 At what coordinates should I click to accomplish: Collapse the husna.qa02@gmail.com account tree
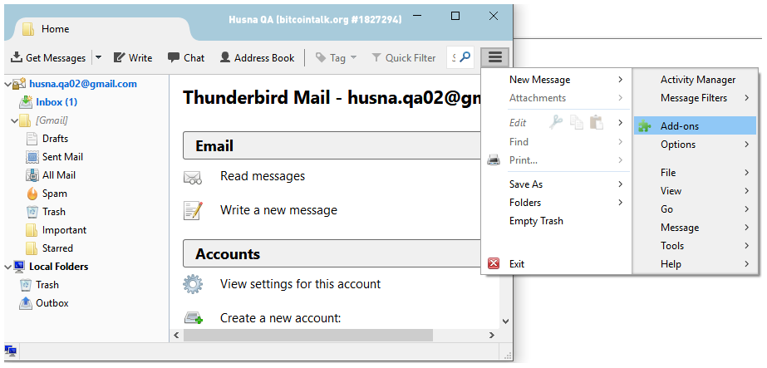click(x=7, y=84)
